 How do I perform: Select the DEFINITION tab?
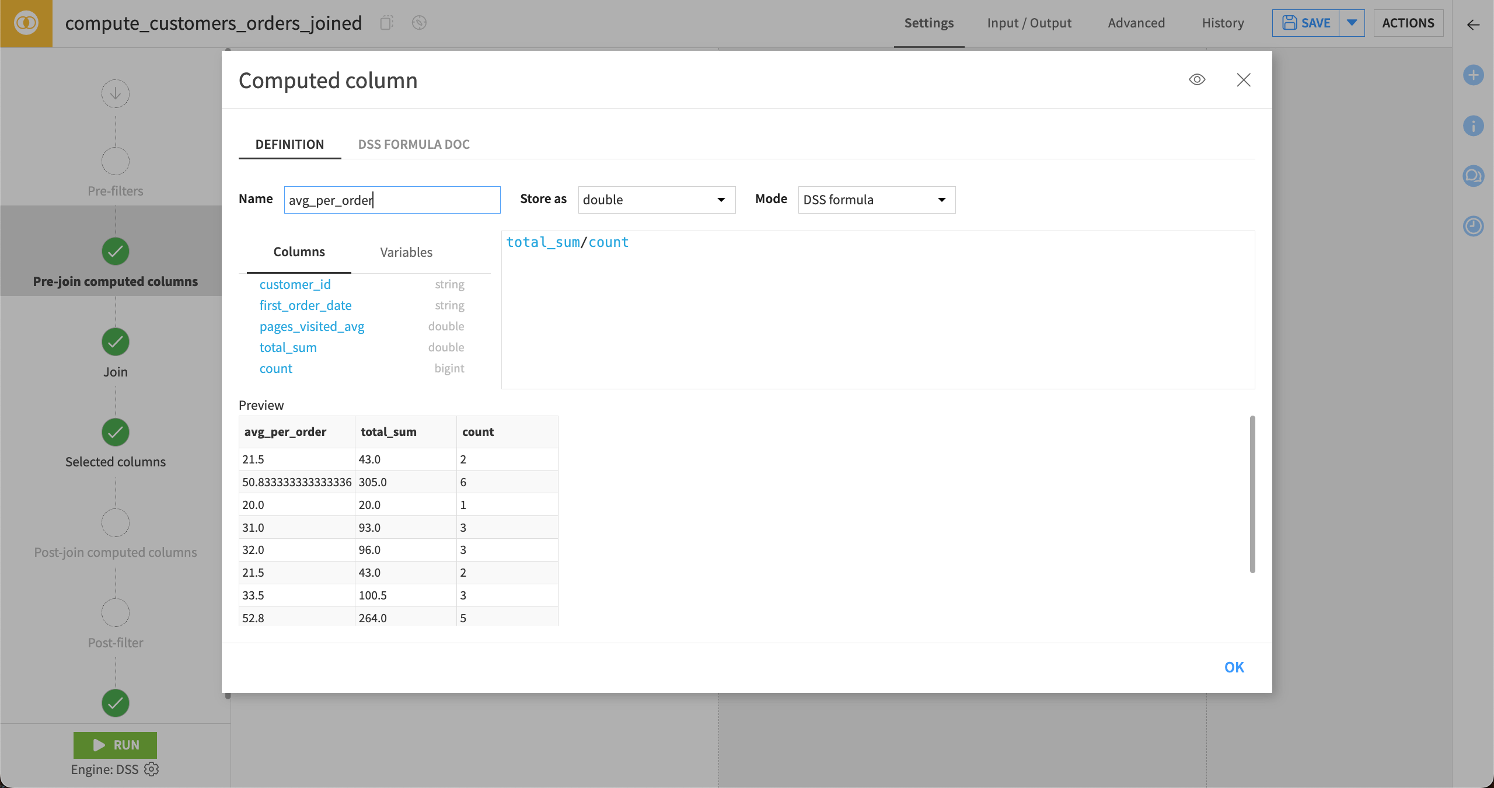[x=289, y=144]
